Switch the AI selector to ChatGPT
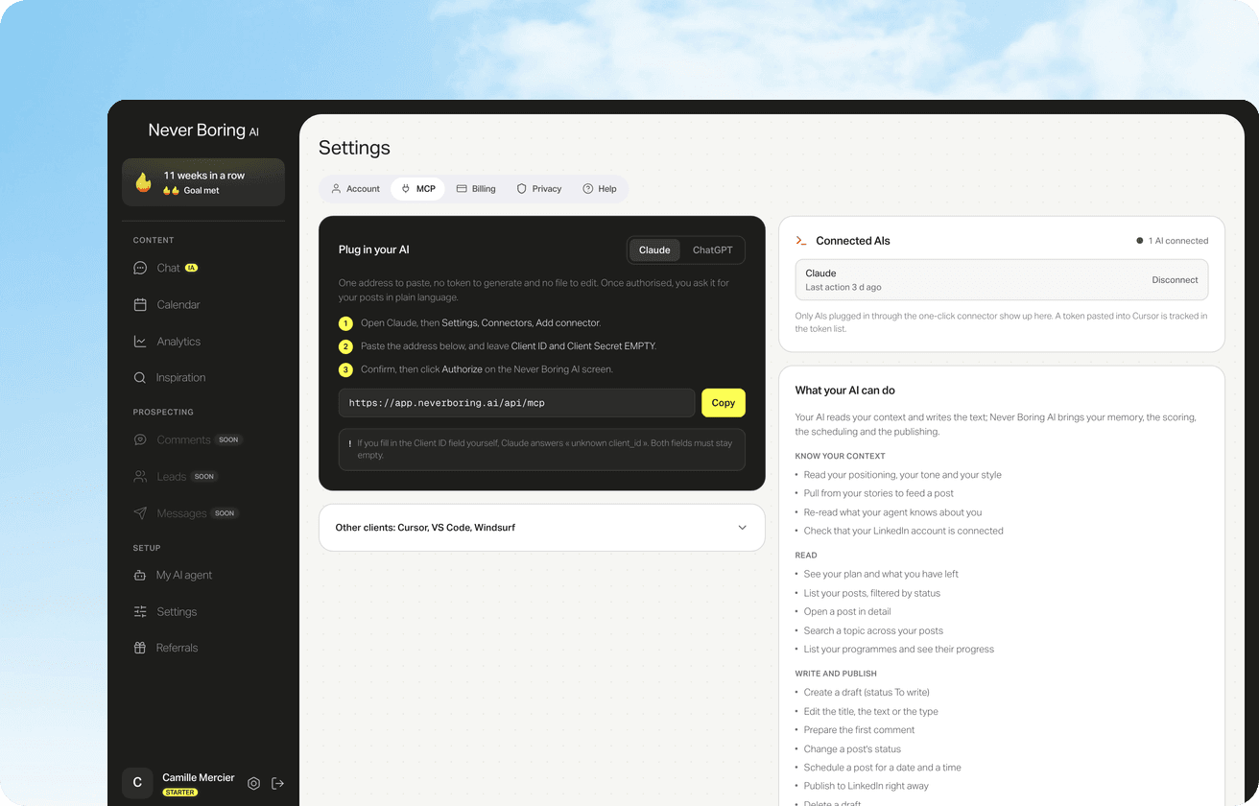 pos(713,250)
